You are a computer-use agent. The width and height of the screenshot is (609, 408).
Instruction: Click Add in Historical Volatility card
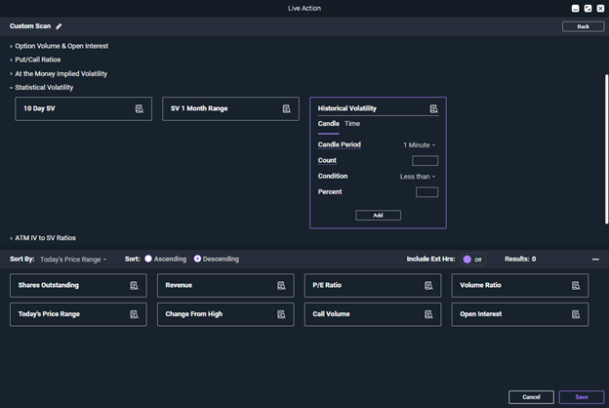pyautogui.click(x=378, y=216)
